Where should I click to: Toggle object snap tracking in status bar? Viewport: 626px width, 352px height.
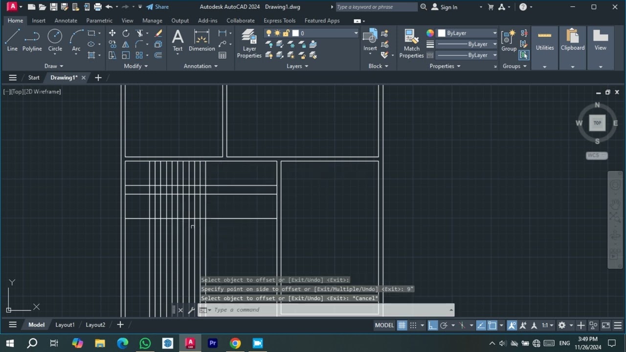click(x=481, y=325)
